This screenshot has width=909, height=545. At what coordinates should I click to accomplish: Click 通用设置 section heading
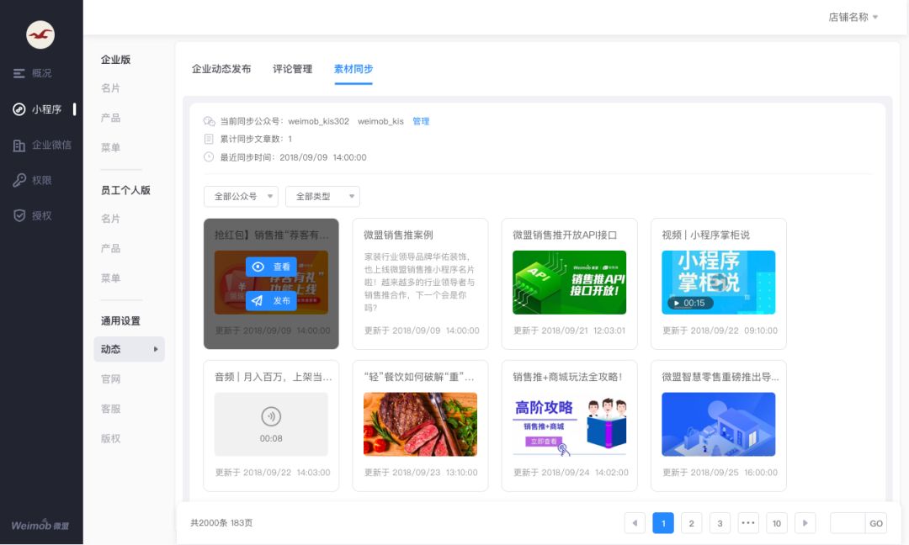(x=120, y=321)
